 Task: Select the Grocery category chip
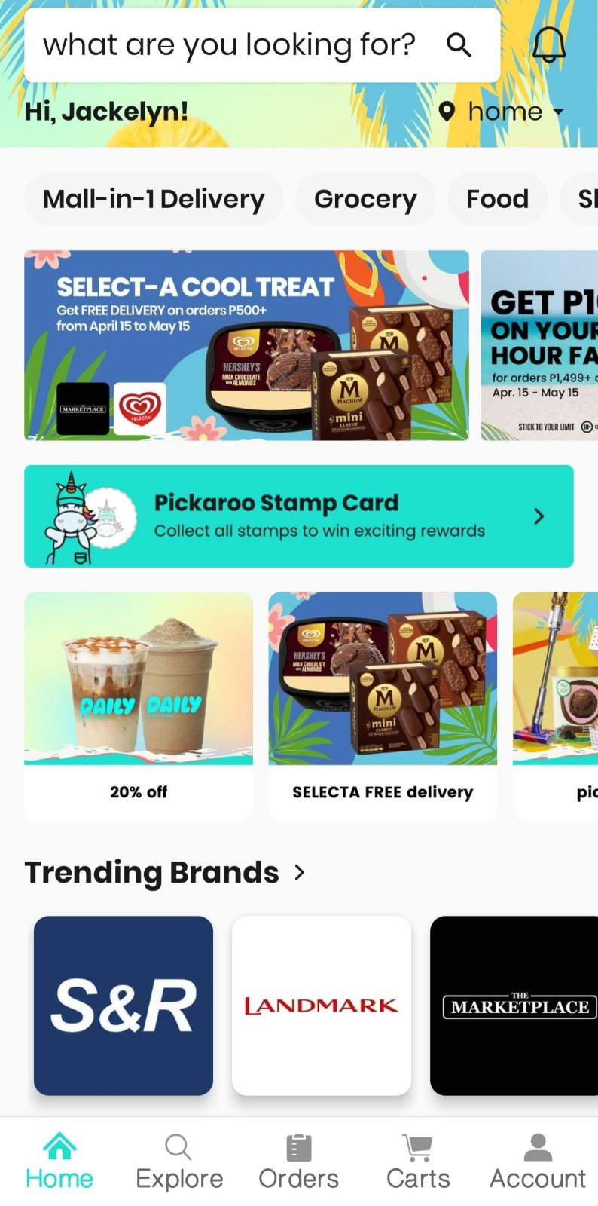365,199
